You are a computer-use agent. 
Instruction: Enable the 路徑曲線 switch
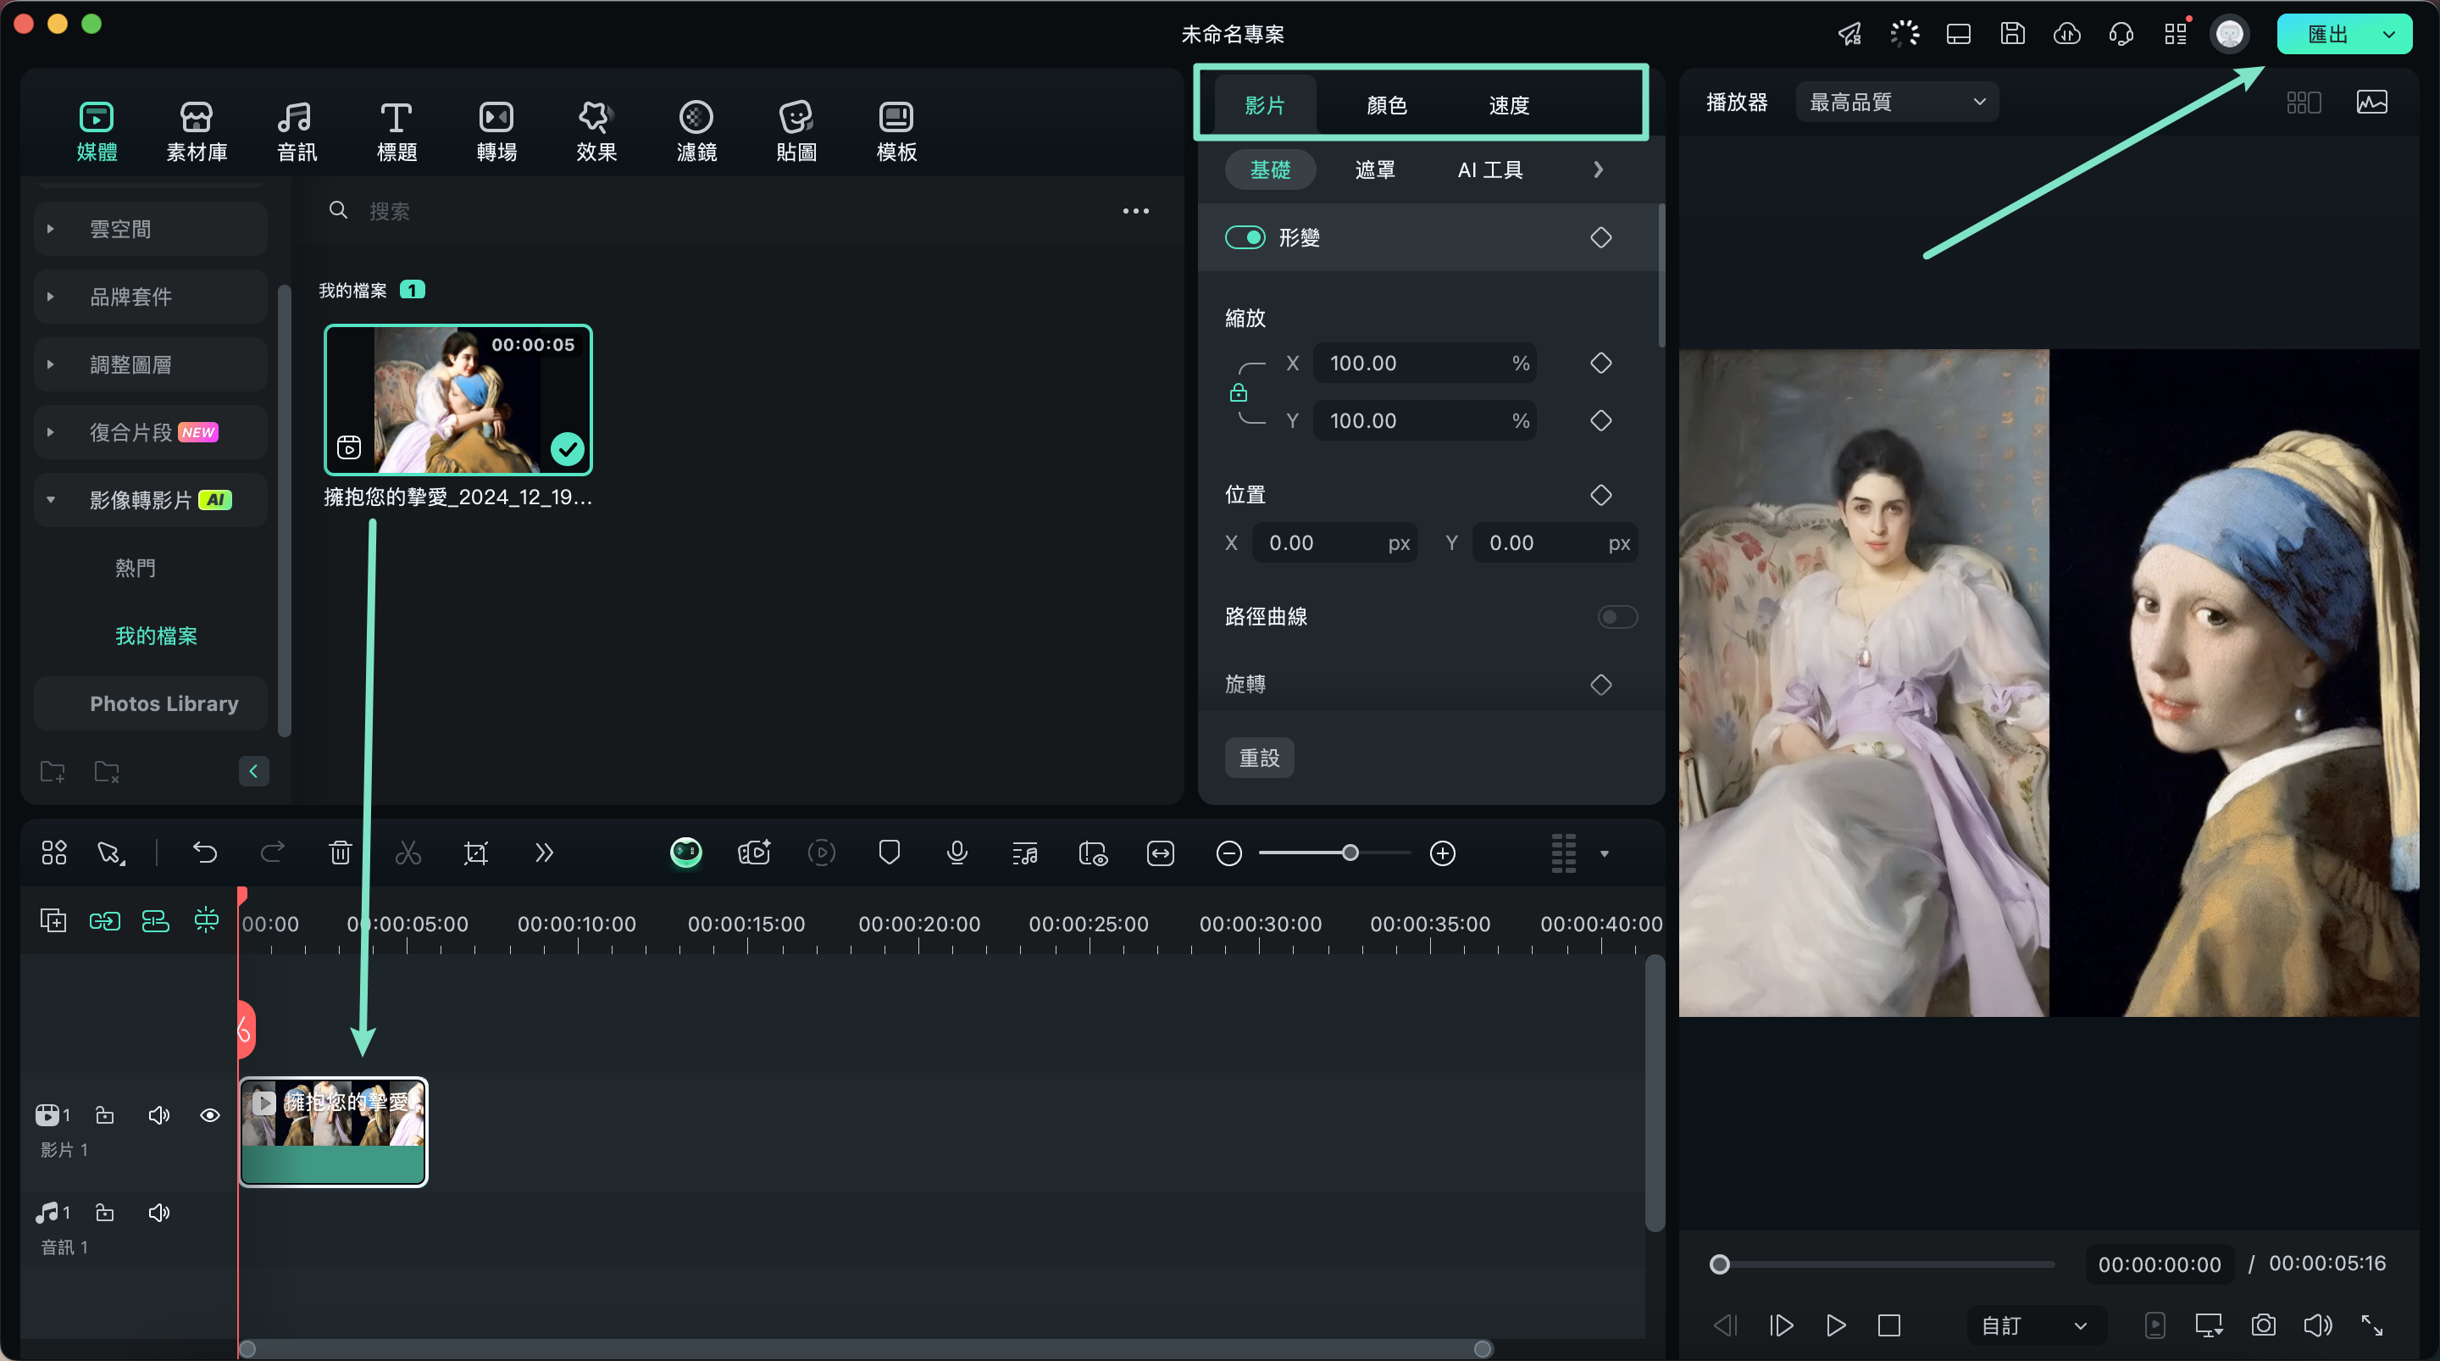[x=1616, y=617]
